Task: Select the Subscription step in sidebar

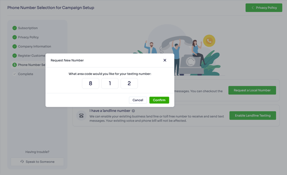Action: pos(28,28)
